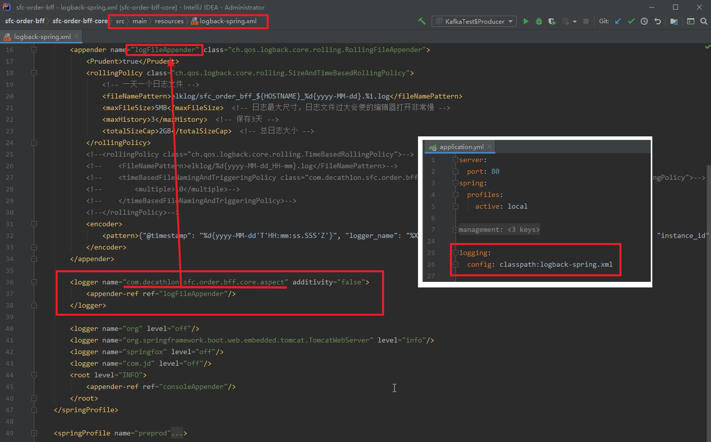Screen dimensions: 711x442
Task: Select the application.yml tab
Action: coord(461,147)
